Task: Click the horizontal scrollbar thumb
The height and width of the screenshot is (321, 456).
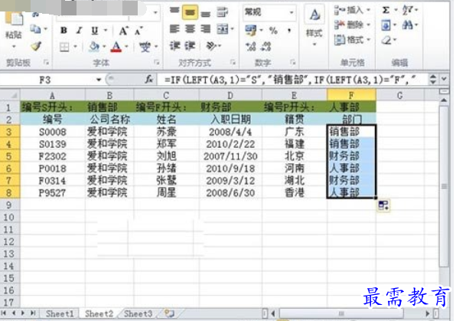Action: point(341,313)
